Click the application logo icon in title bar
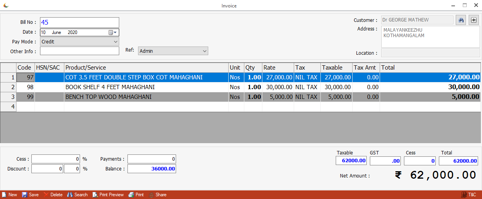The width and height of the screenshot is (482, 199). tap(6, 5)
